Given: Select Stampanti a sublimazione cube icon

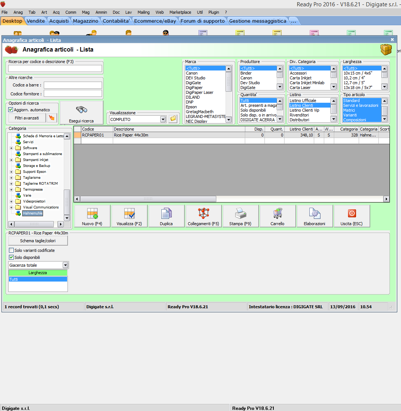Looking at the screenshot, I should (18, 154).
